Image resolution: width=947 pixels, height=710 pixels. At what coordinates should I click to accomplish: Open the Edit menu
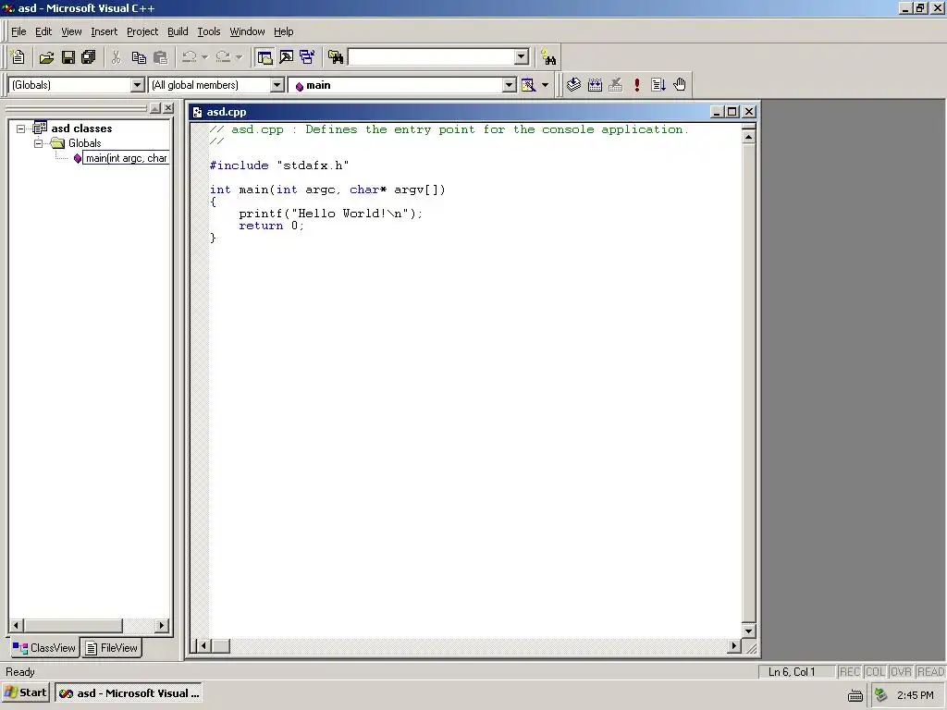tap(43, 31)
